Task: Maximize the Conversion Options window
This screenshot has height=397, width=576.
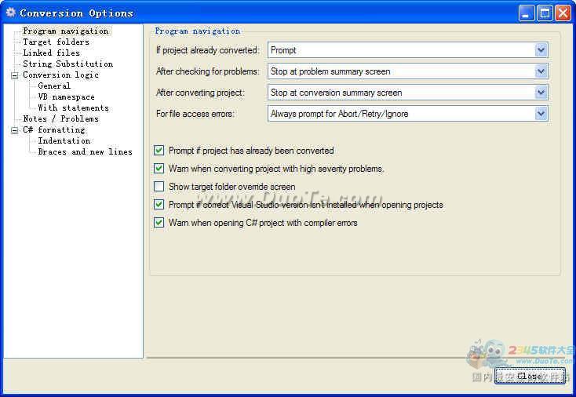Action: click(545, 13)
